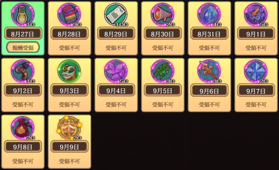Select the rainbow striped bag icon
The width and height of the screenshot is (279, 170).
coord(70,14)
